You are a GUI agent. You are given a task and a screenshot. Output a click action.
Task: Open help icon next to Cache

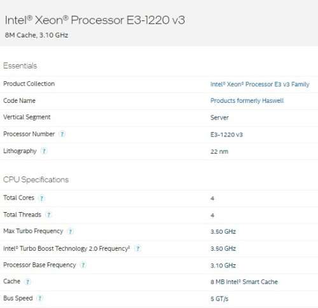click(27, 282)
